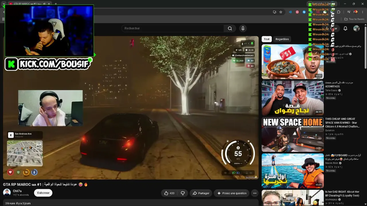
Task: Click the GTA RP MAROC #1 video title
Action: (x=45, y=185)
